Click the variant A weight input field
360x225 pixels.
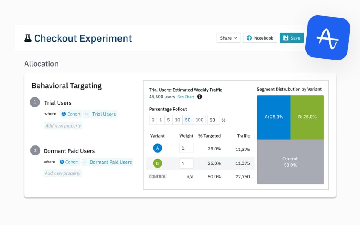tap(186, 148)
